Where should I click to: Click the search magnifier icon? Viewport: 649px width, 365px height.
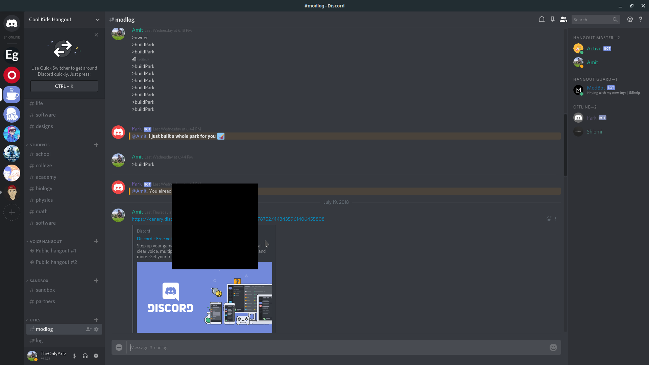pos(615,20)
